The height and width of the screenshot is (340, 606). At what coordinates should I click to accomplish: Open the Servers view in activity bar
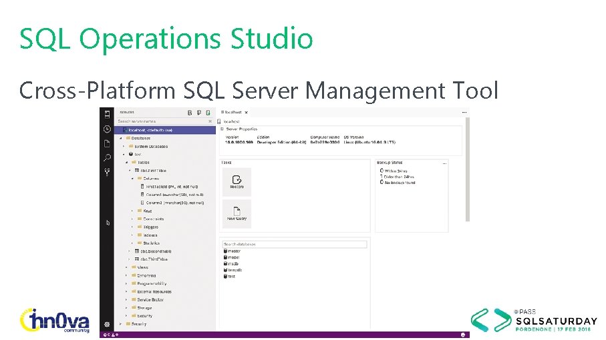coord(107,114)
